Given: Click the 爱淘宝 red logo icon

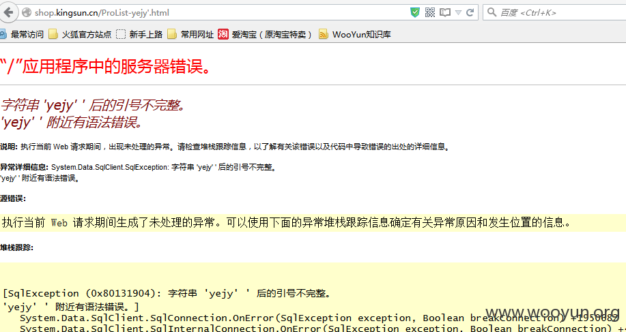Looking at the screenshot, I should coord(223,35).
